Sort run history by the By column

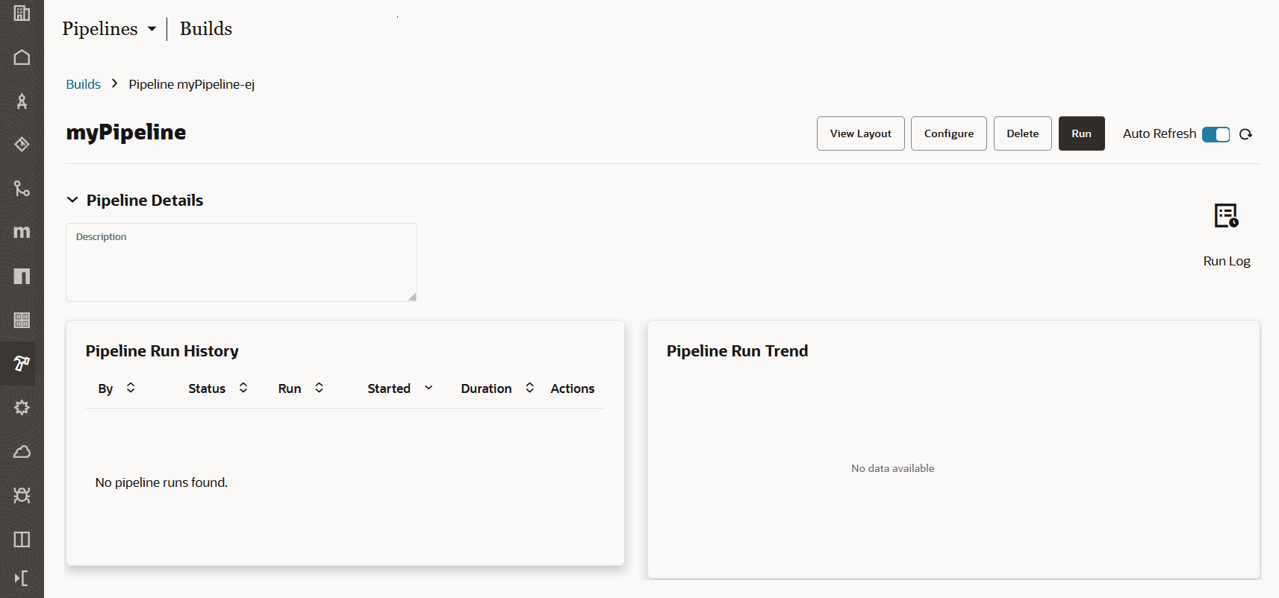pos(131,388)
